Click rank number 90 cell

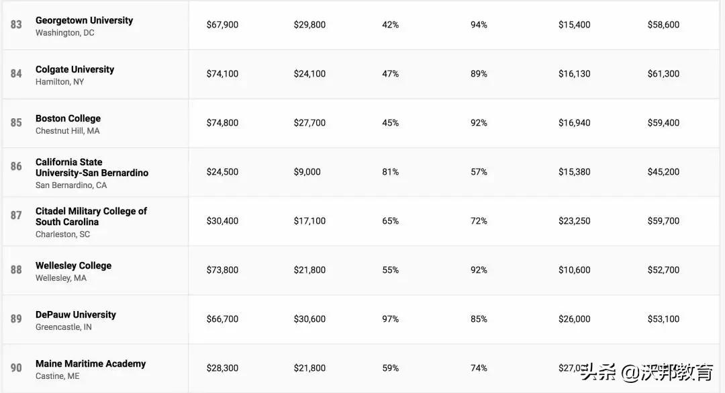(16, 368)
